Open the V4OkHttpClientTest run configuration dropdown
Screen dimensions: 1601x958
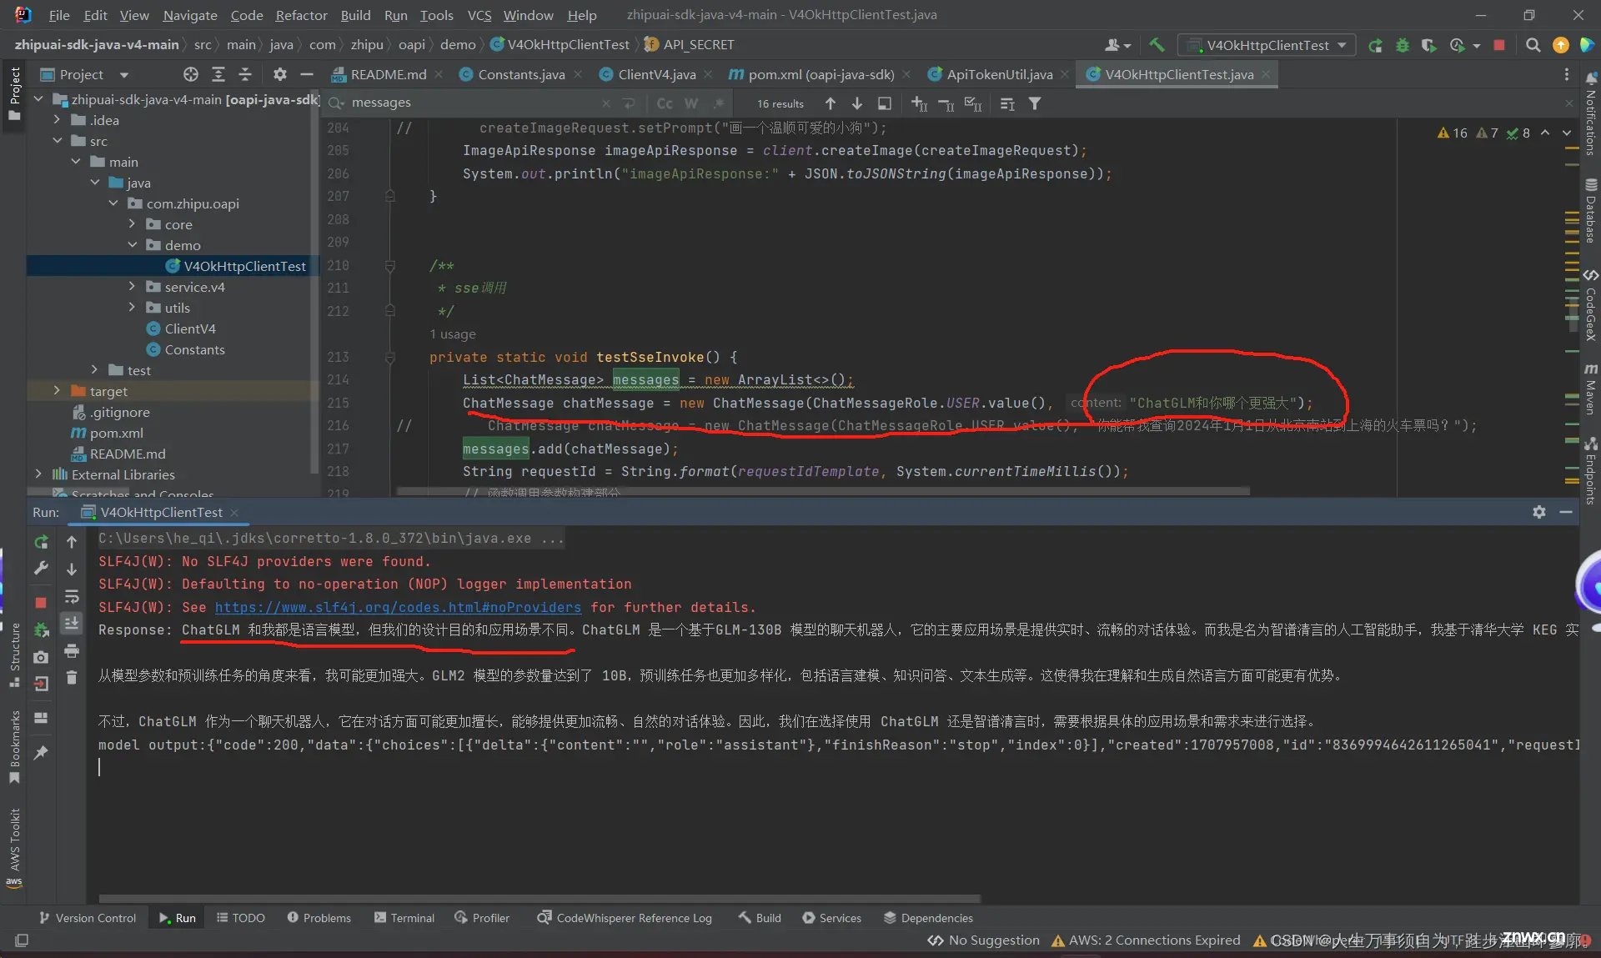point(1267,45)
